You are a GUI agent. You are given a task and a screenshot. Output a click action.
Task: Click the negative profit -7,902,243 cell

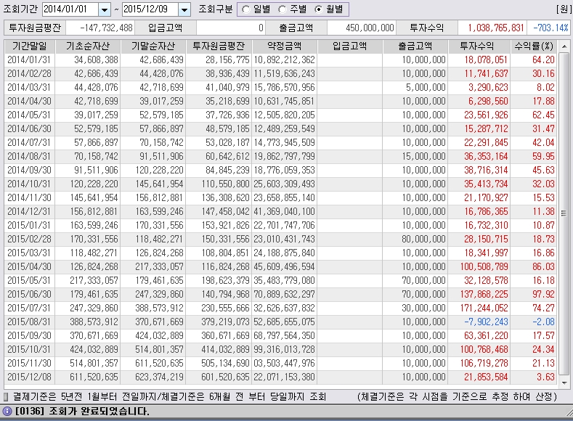pos(479,322)
